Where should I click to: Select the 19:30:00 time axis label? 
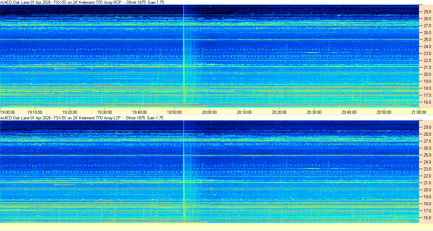(x=104, y=112)
